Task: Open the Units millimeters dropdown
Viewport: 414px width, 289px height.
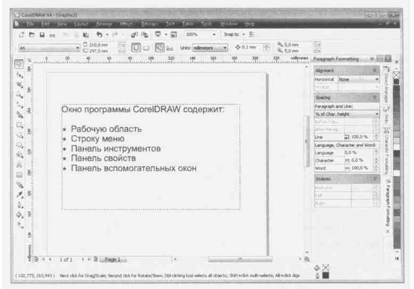Action: coord(225,48)
